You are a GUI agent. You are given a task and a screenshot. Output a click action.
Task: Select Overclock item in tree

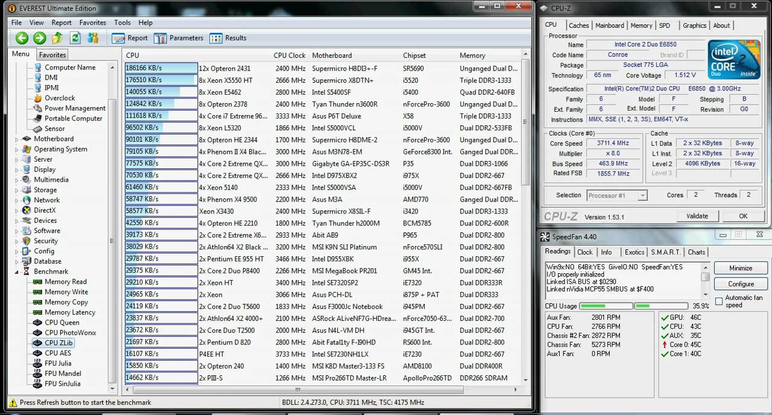[x=60, y=98]
